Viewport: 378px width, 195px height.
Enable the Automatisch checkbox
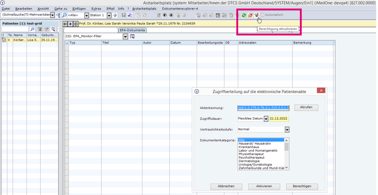(x=262, y=15)
